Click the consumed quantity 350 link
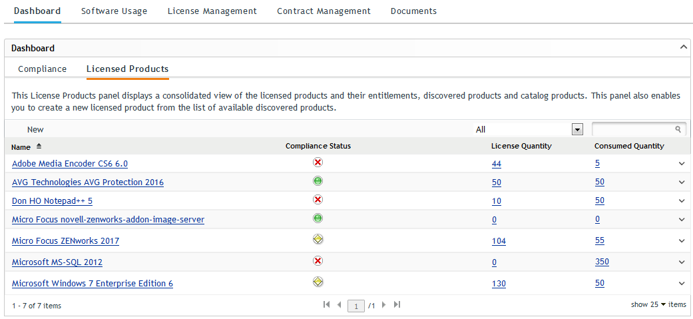 point(602,262)
